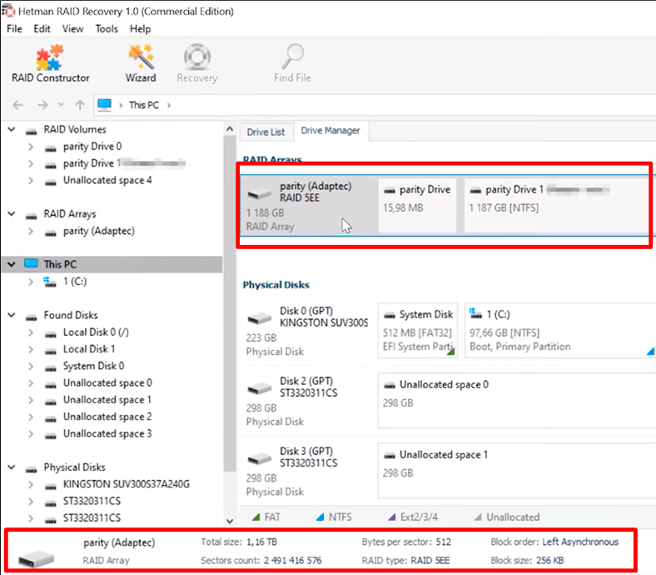Viewport: 656px width, 575px height.
Task: Select the Drive Manager tab
Action: pos(330,131)
